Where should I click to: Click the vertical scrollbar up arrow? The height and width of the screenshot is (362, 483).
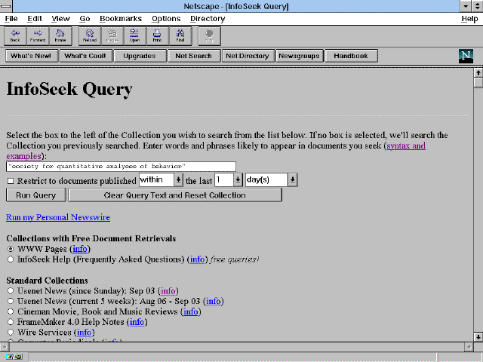point(478,73)
